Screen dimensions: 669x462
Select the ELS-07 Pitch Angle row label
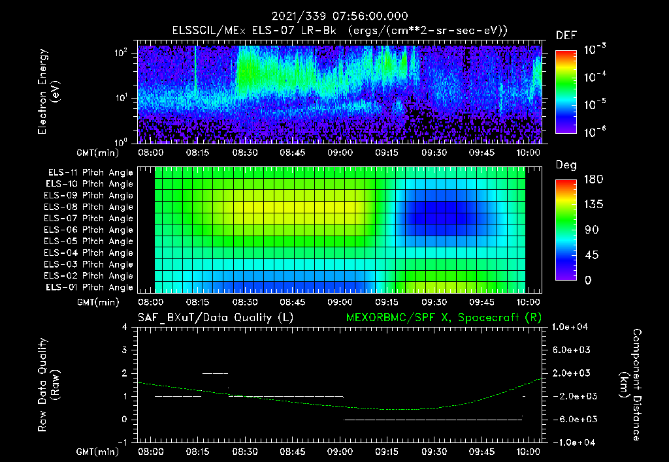click(x=88, y=218)
